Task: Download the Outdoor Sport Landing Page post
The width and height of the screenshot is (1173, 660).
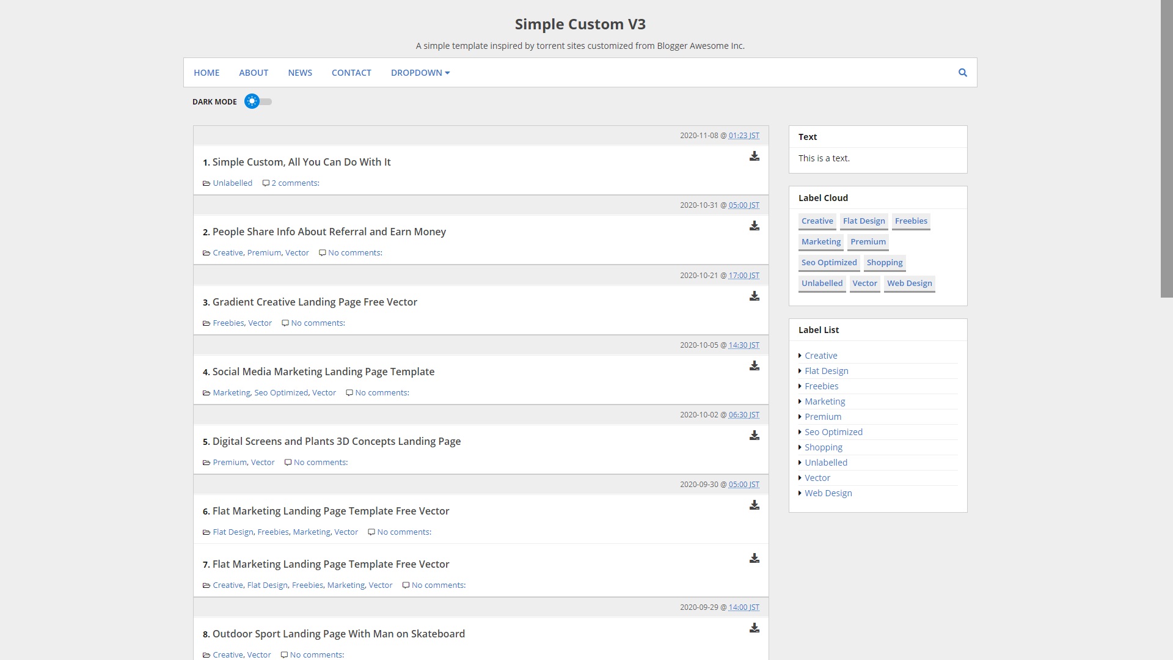Action: click(x=755, y=628)
